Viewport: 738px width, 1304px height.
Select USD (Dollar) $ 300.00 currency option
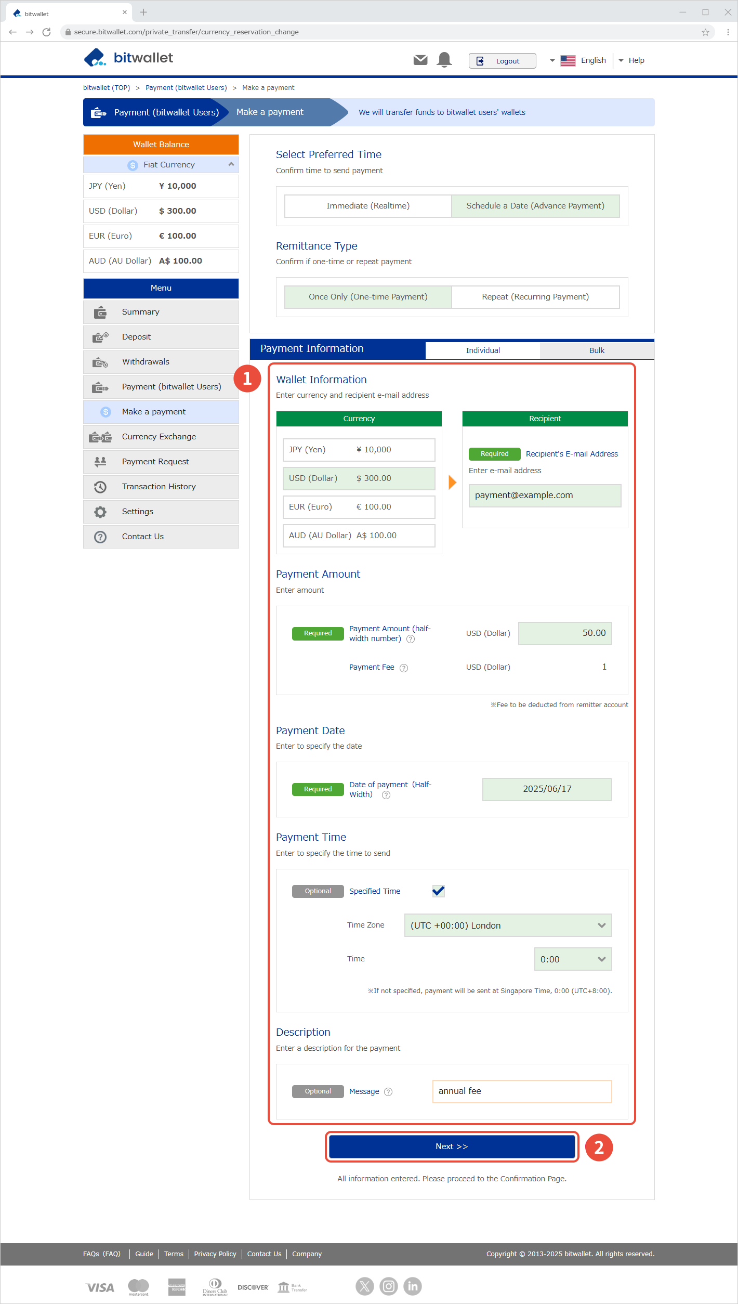point(359,478)
